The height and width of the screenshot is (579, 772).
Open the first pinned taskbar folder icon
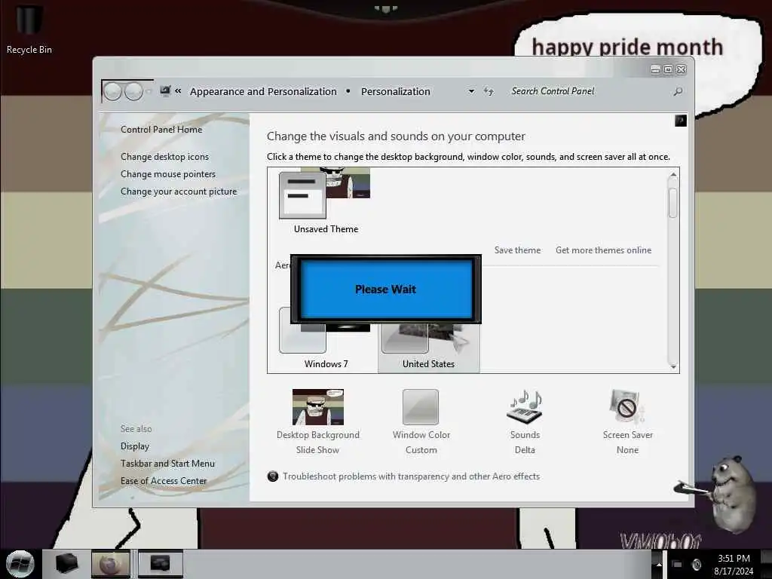[x=66, y=564]
